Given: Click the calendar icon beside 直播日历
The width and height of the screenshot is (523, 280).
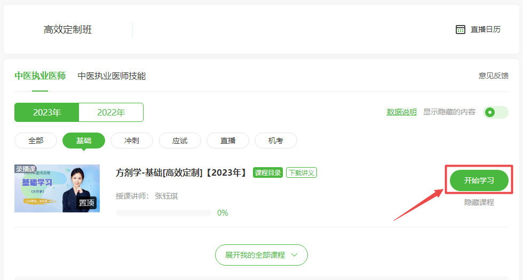Looking at the screenshot, I should click(x=461, y=29).
